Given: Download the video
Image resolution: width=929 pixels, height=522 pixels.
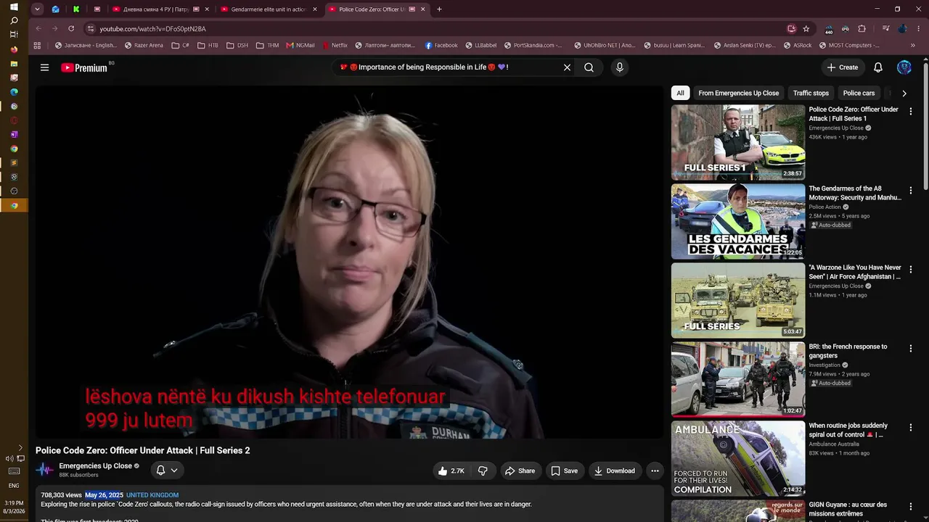Looking at the screenshot, I should click(614, 471).
